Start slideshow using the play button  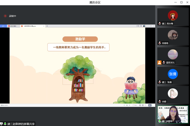tap(150, 105)
